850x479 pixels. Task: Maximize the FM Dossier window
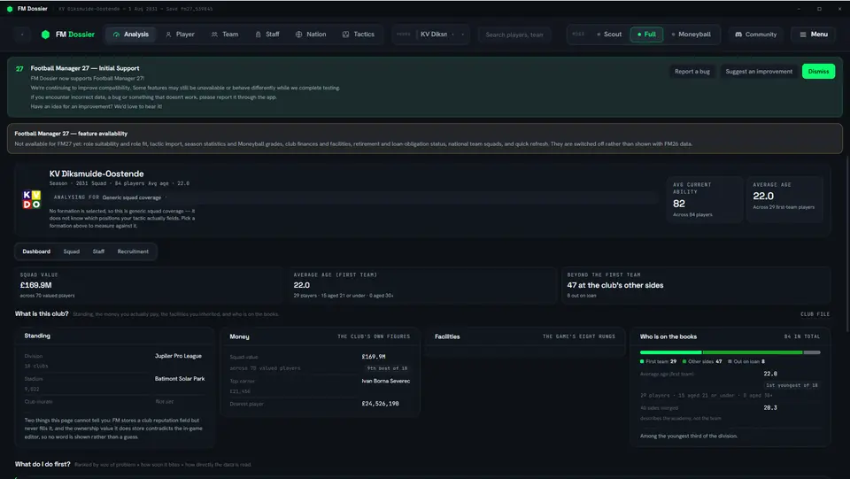[x=819, y=9]
